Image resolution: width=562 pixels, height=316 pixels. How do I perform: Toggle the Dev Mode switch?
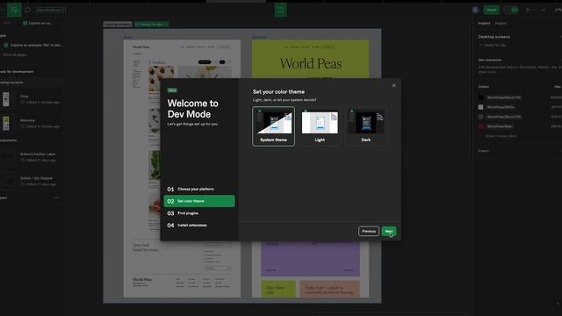(511, 10)
